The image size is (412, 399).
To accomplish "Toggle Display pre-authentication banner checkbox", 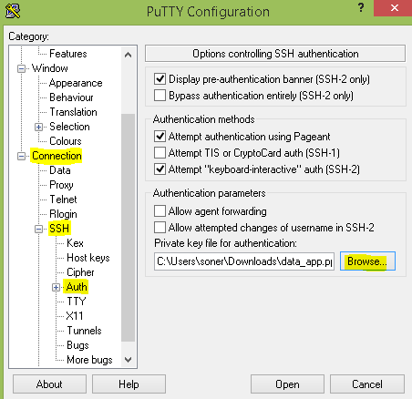I will click(160, 79).
